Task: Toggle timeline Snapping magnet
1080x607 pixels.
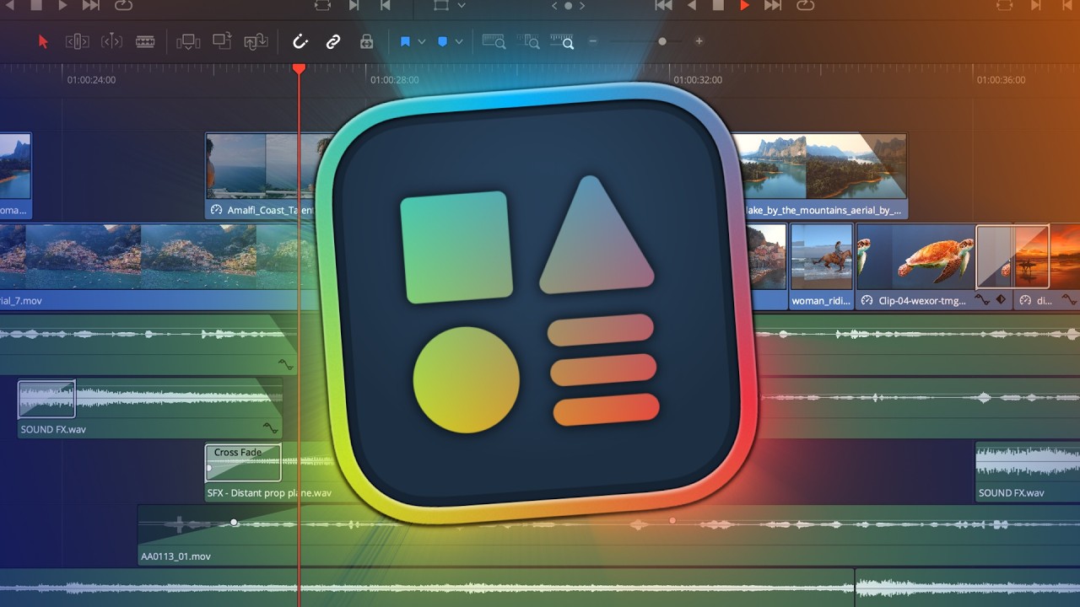Action: [300, 41]
